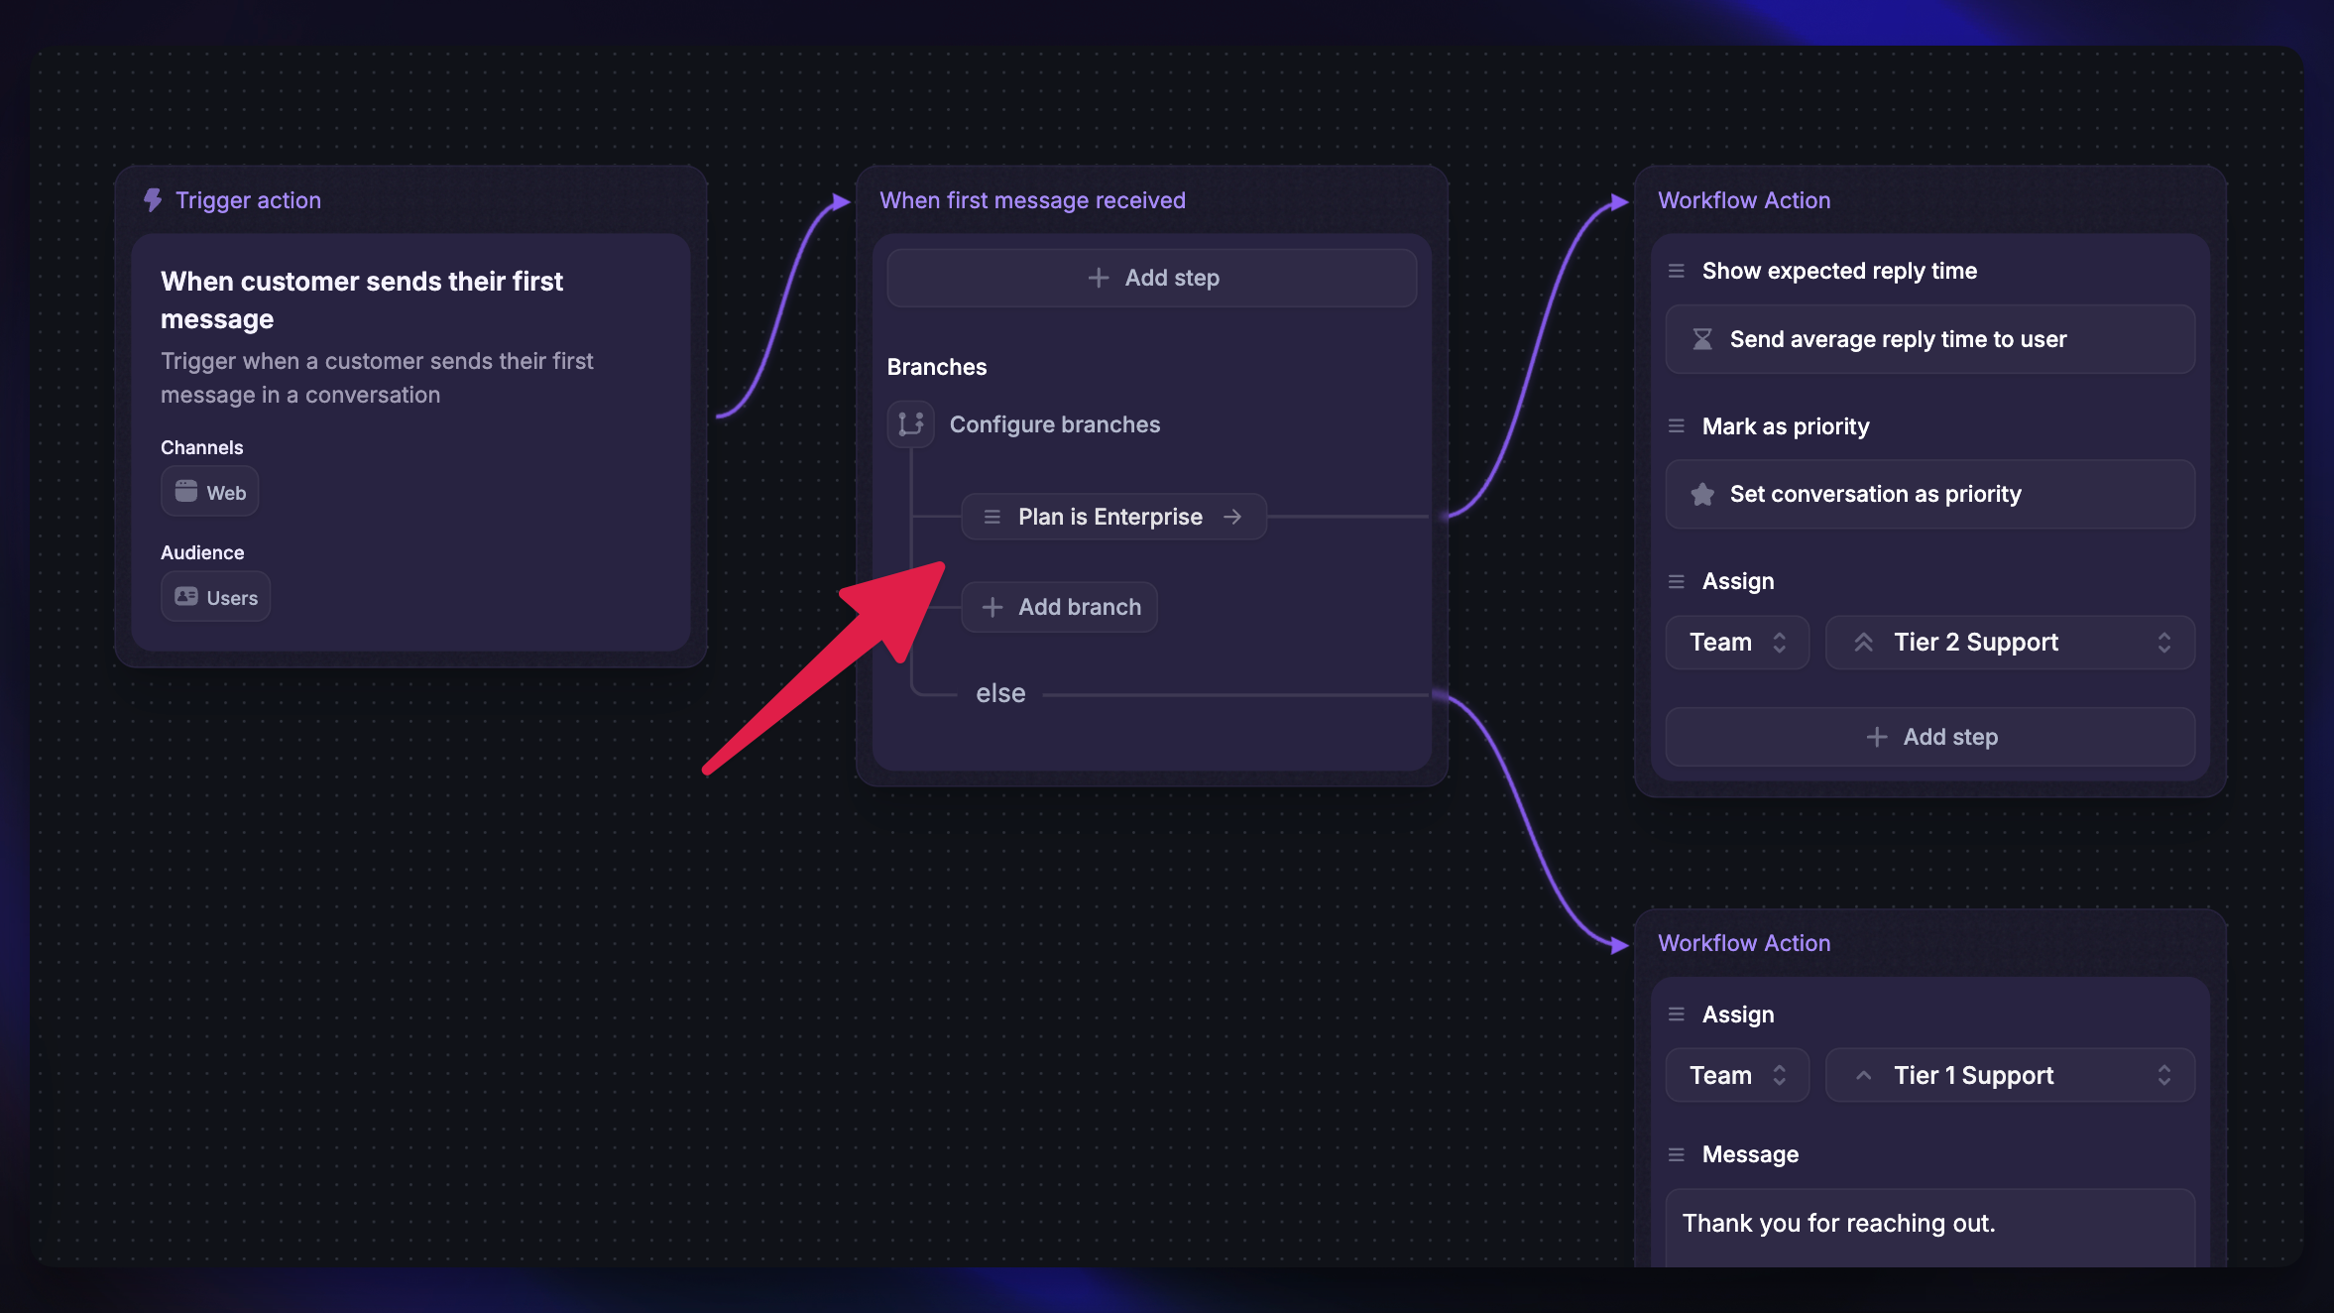
Task: Click the Workflow Action header above Tier 1 Support
Action: click(1744, 943)
